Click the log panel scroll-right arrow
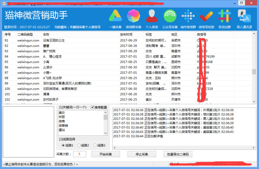Screen dimensions: 259x169 (254, 148)
